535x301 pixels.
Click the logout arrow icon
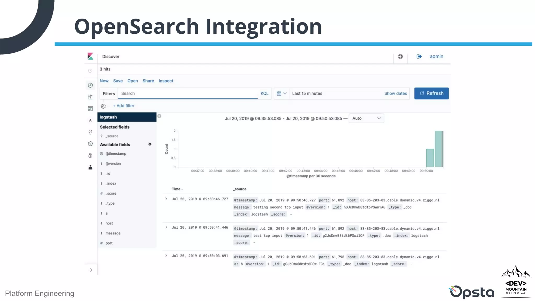[419, 56]
